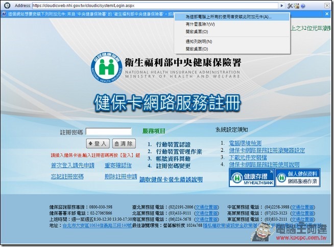Open 健保卡網路服務註冊瀏覽器設定 link
The width and height of the screenshot is (334, 247).
coord(267,151)
